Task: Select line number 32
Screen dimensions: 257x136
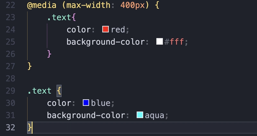Action: (x=10, y=127)
